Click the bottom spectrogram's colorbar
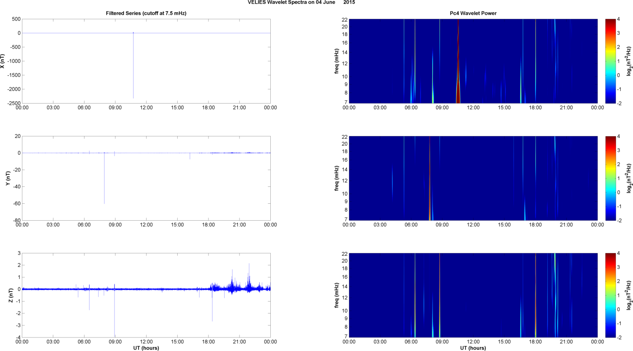This screenshot has height=351, width=633. 610,295
